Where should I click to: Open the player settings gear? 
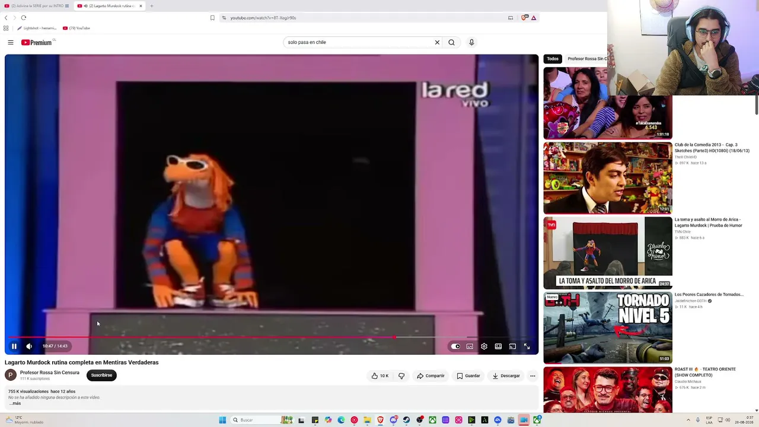[484, 346]
